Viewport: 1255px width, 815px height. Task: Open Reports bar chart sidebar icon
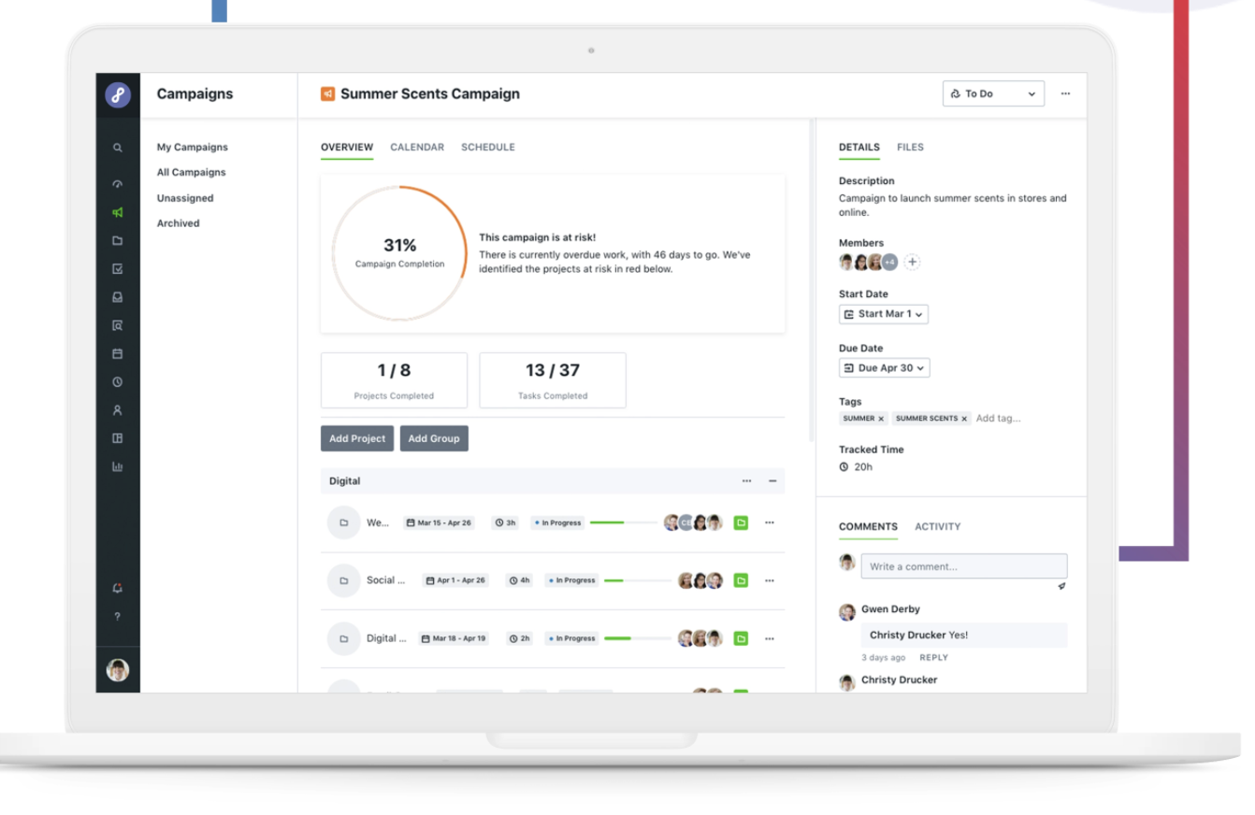[118, 466]
